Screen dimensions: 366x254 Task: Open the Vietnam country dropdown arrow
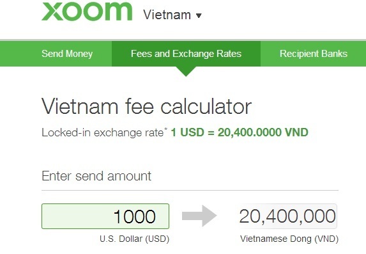coord(199,15)
